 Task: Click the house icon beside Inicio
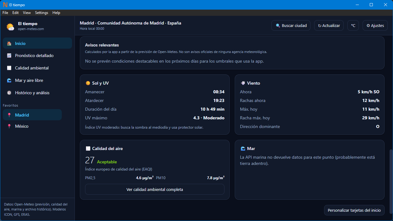[9, 43]
